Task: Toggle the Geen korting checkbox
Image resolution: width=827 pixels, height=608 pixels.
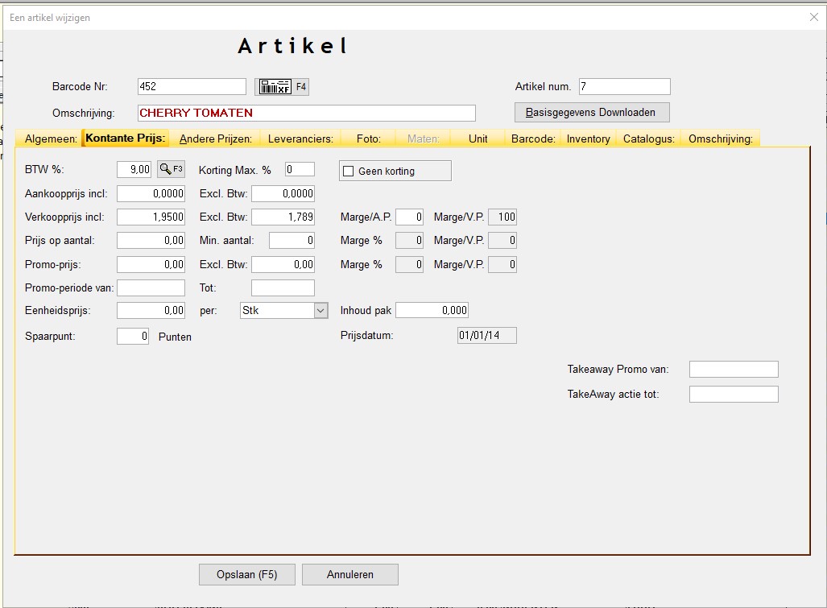Action: coord(348,171)
